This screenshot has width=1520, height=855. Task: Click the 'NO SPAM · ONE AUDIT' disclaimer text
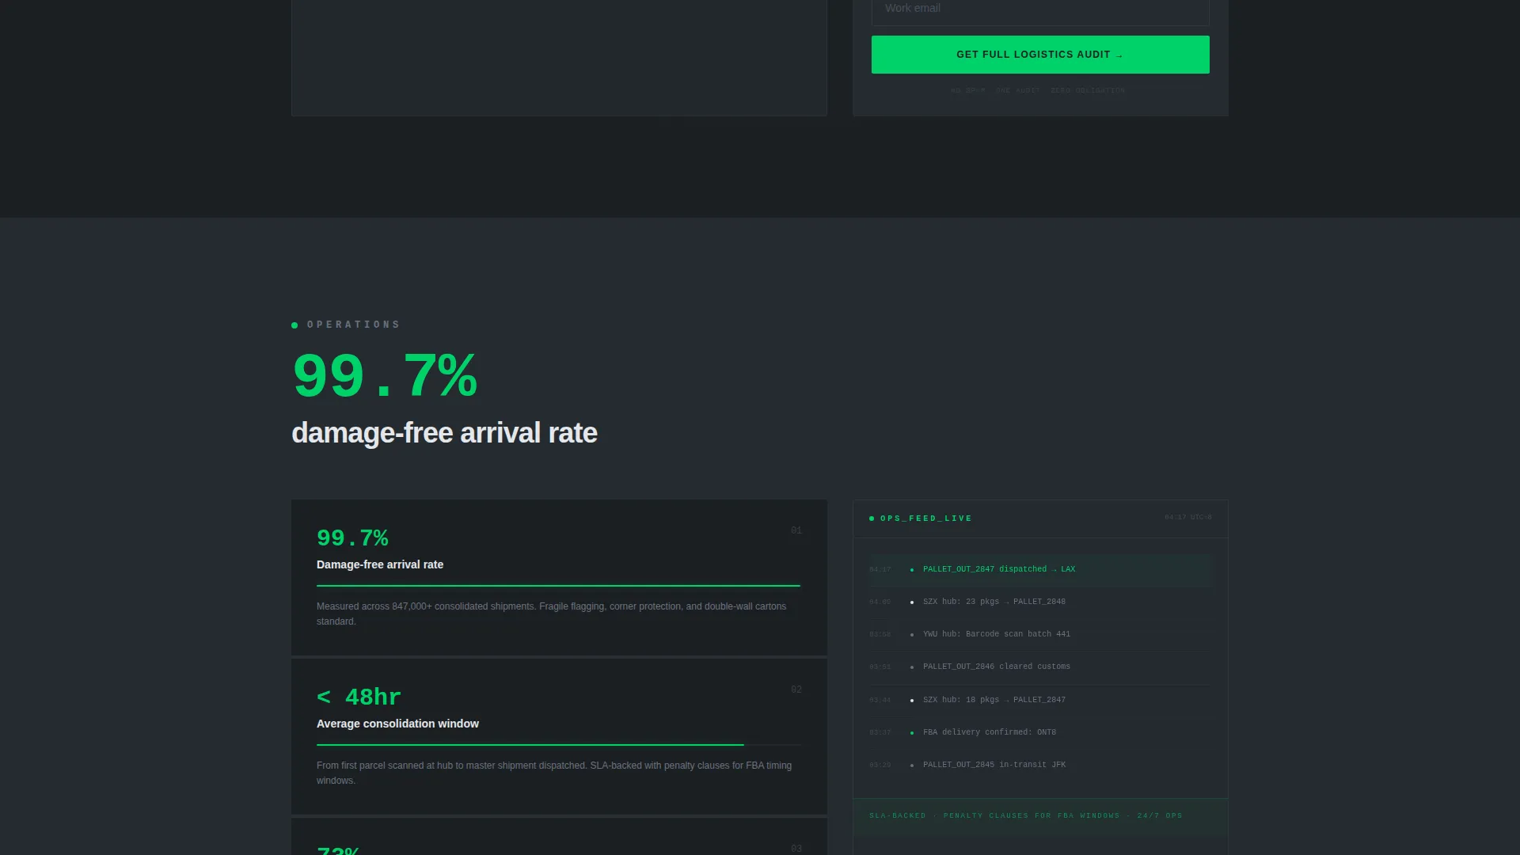point(1038,91)
